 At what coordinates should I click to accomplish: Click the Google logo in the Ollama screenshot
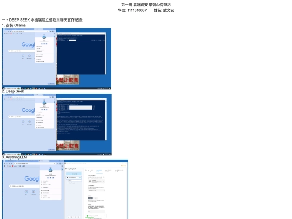pos(28,44)
